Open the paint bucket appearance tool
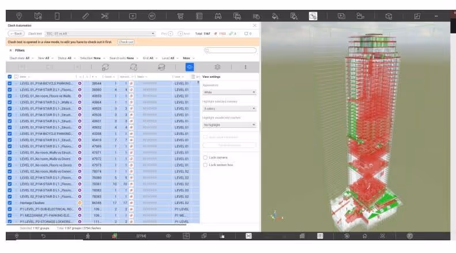This screenshot has height=253, width=456. (x=275, y=16)
